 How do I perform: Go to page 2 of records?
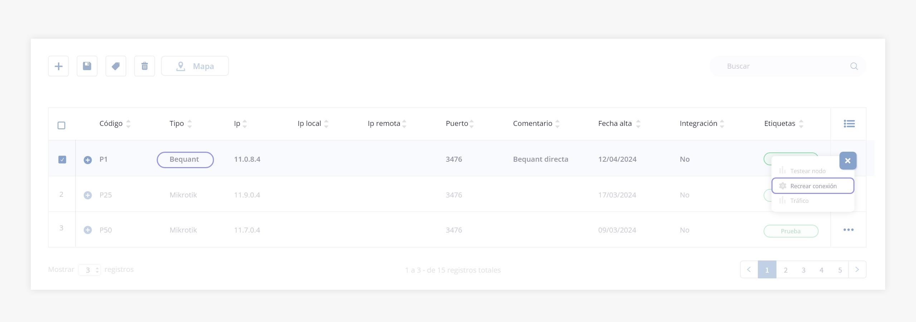click(785, 270)
